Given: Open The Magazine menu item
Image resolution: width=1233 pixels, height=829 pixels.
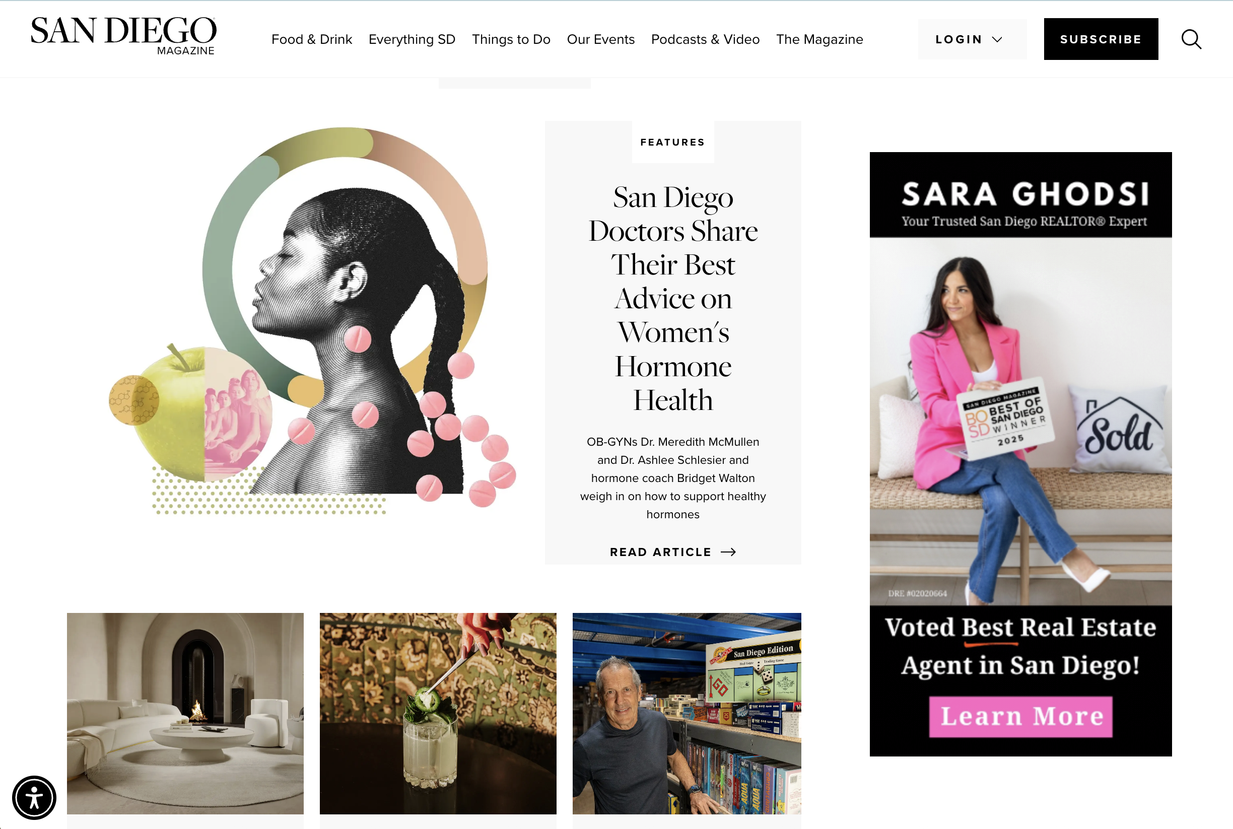Looking at the screenshot, I should coord(819,39).
